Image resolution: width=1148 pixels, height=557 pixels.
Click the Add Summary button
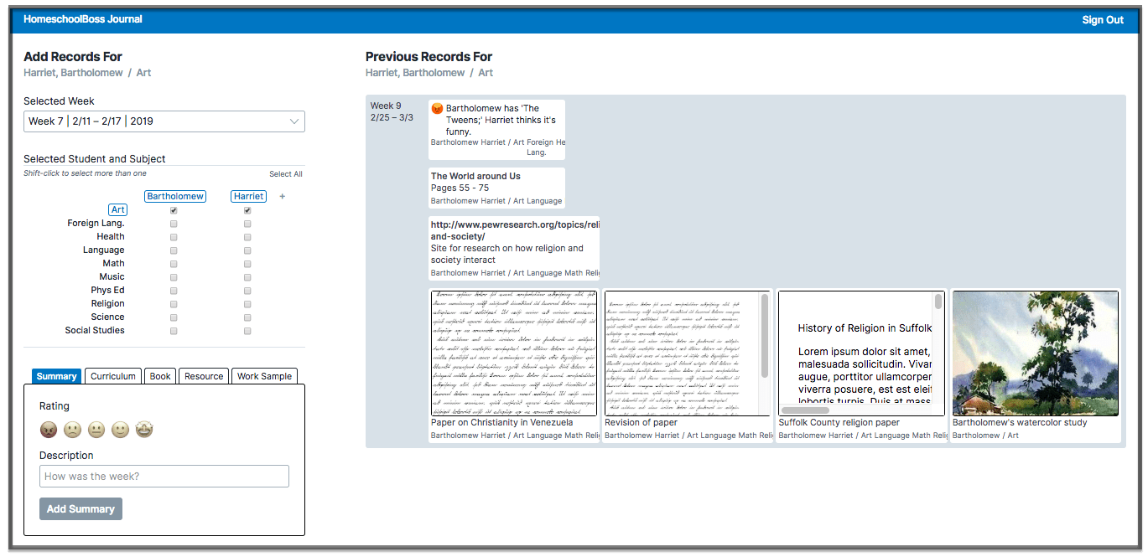tap(81, 509)
